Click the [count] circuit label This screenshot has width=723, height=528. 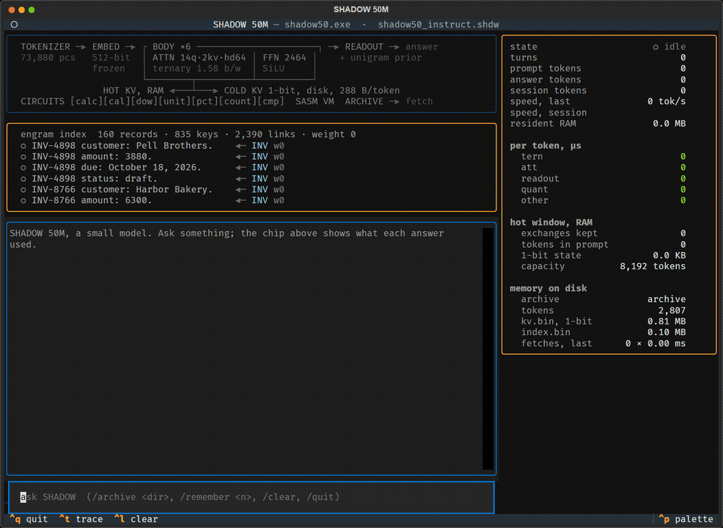[x=237, y=101]
